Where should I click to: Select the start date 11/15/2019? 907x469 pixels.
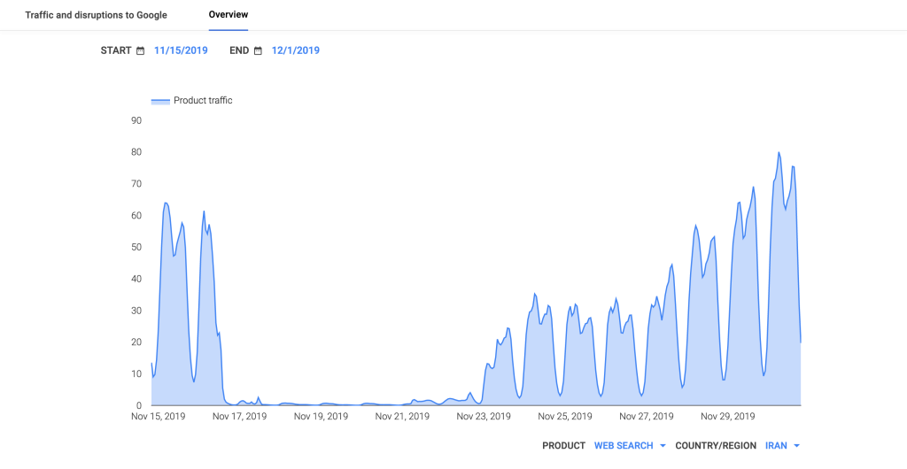pos(181,50)
